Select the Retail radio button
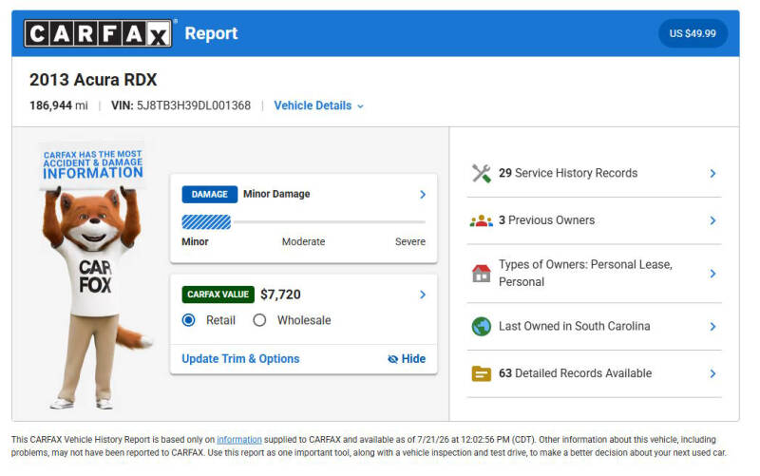Viewport: 760px width, 476px height. (x=188, y=320)
